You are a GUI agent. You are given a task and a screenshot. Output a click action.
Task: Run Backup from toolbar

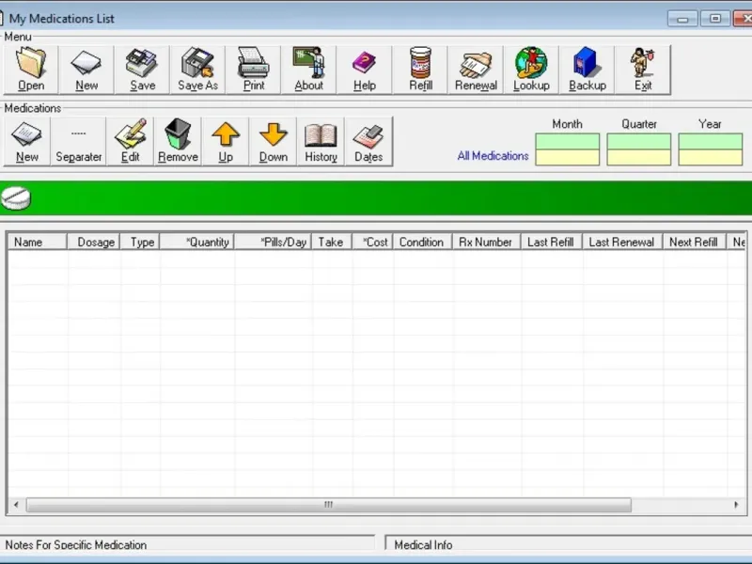[x=587, y=70]
